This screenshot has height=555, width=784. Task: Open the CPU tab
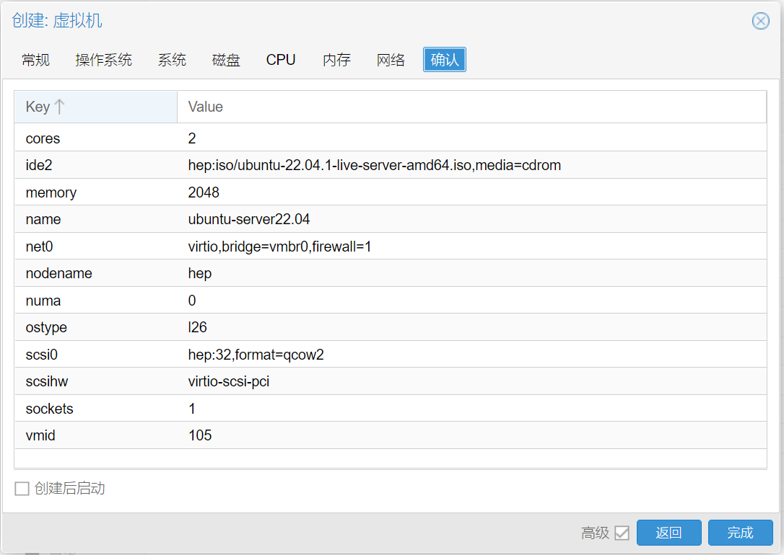point(281,60)
